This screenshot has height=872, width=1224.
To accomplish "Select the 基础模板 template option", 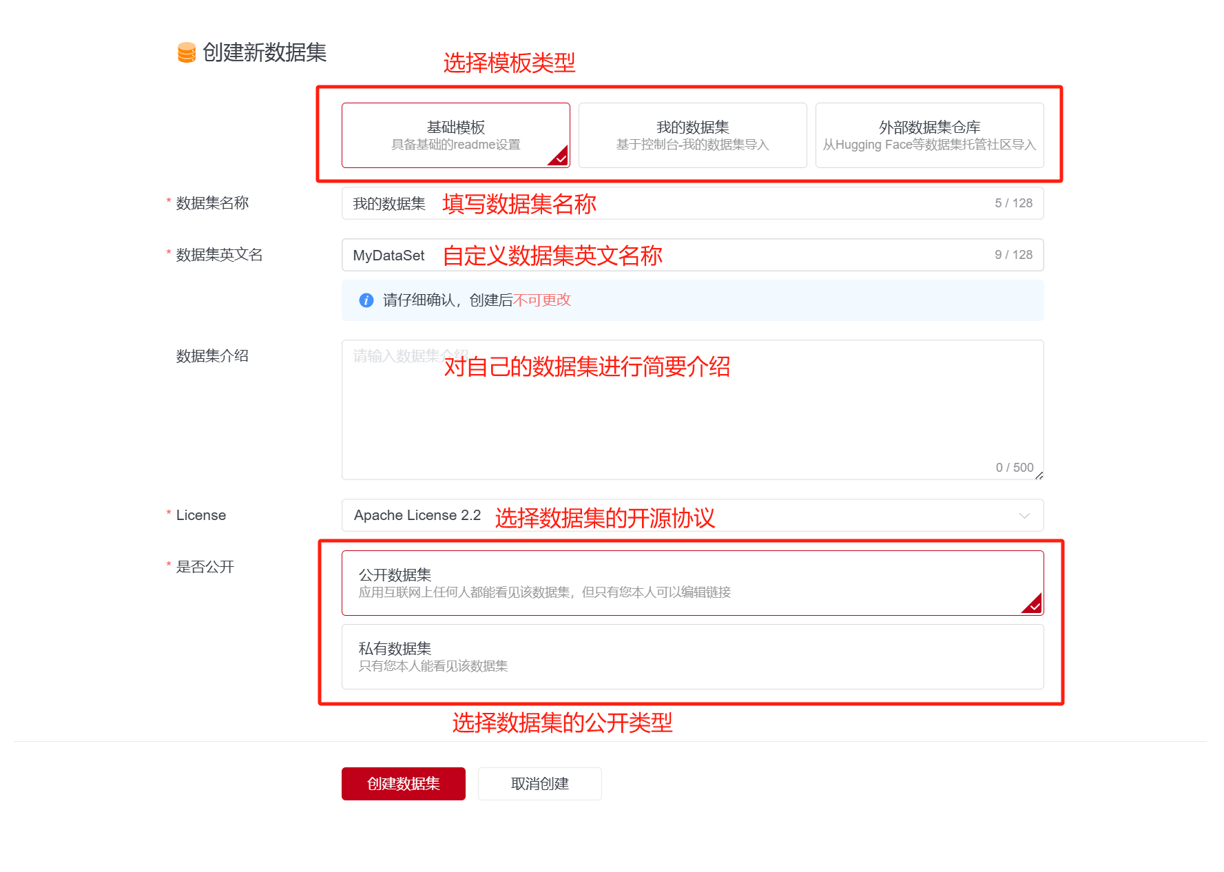I will click(x=455, y=135).
